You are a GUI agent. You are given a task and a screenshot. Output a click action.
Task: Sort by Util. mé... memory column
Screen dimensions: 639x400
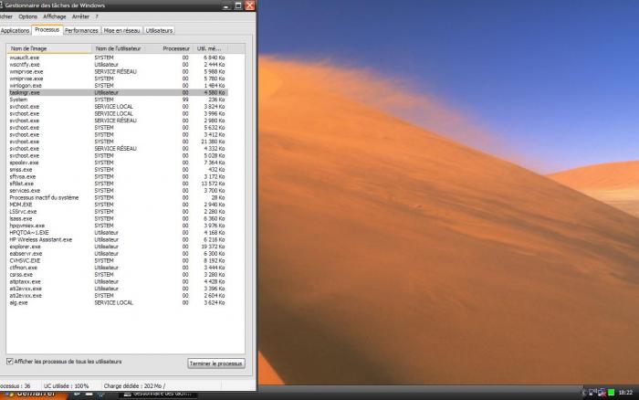[209, 48]
